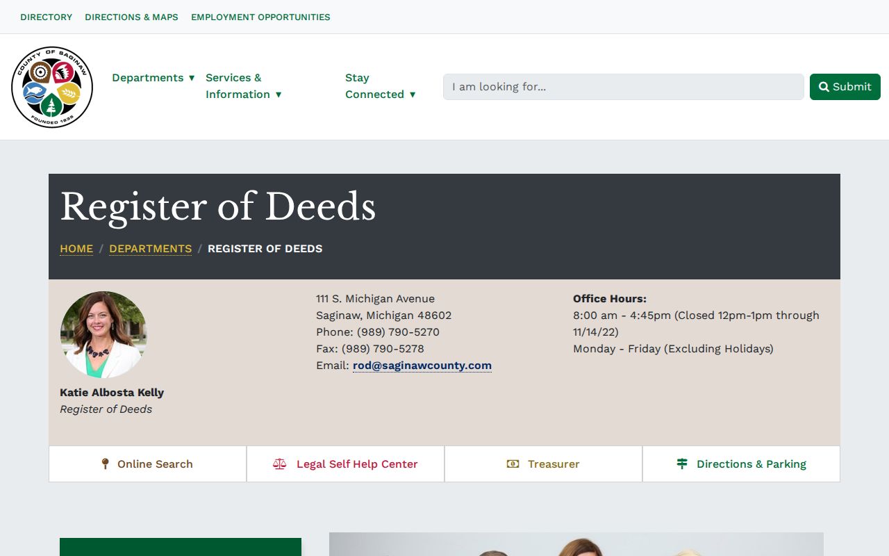The image size is (889, 556).
Task: Click the fax number (989) 790-5278
Action: (x=383, y=349)
